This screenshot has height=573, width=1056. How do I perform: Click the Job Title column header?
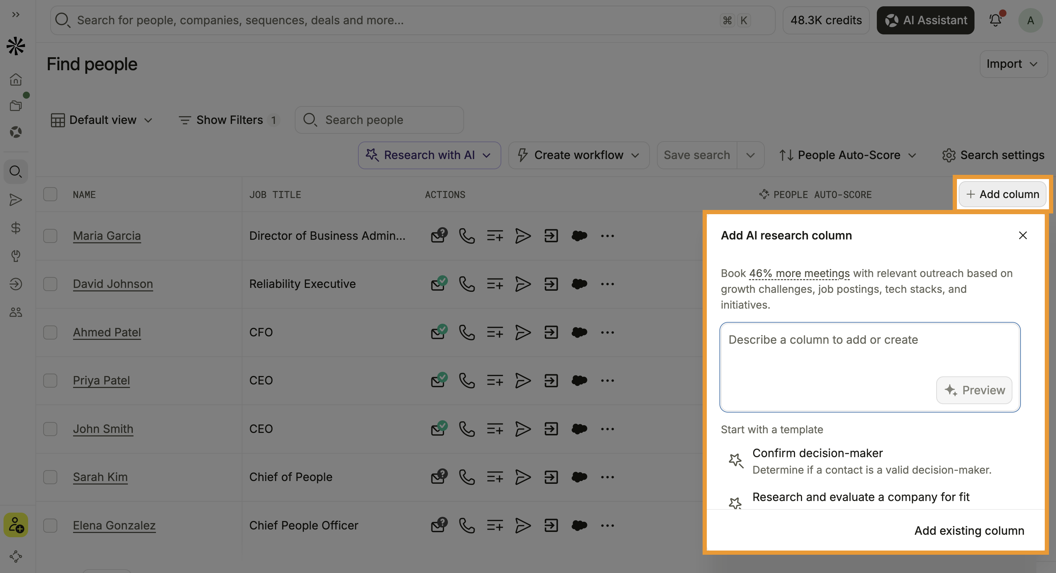pos(275,195)
